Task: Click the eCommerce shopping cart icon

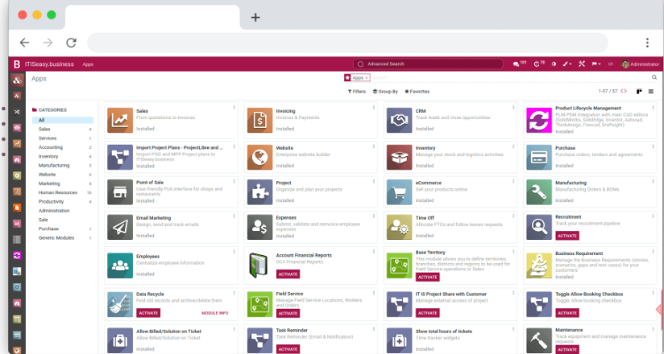Action: coord(399,191)
